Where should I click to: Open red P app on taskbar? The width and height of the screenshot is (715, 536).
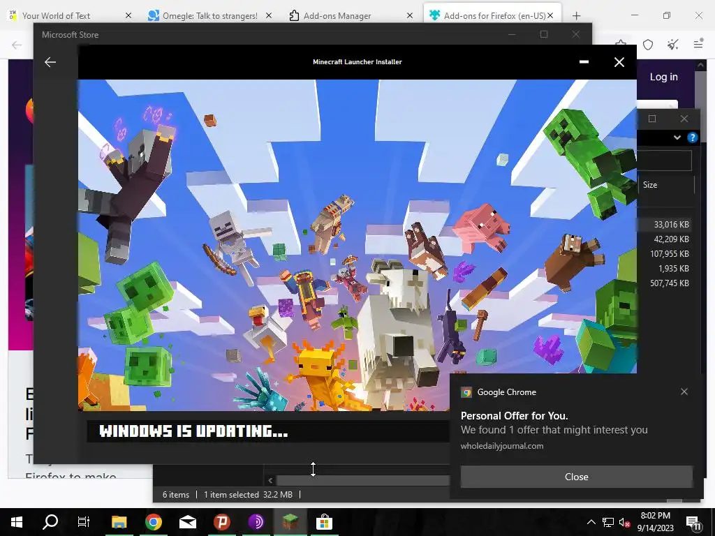(221, 522)
